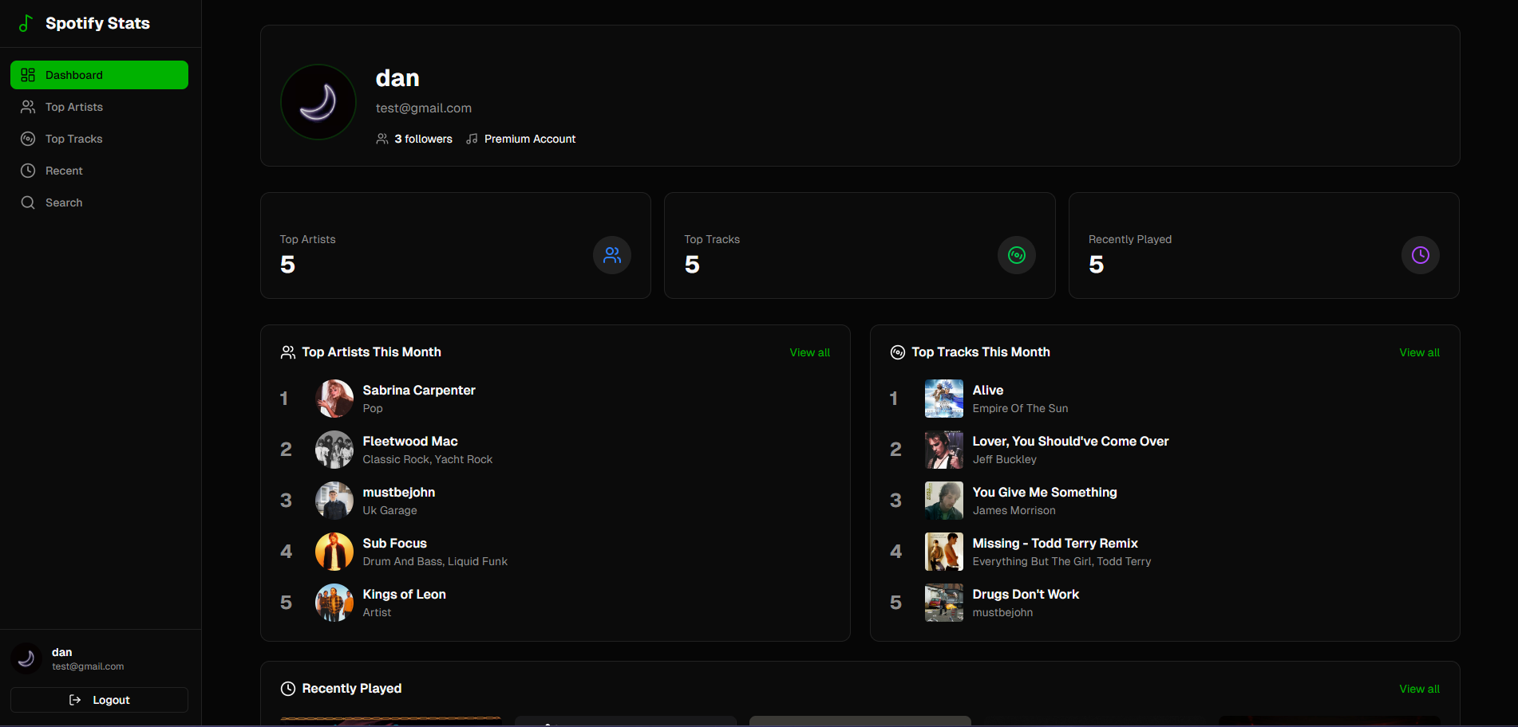The width and height of the screenshot is (1518, 727).
Task: Click the Spotify Stats music note logo
Action: click(x=26, y=23)
